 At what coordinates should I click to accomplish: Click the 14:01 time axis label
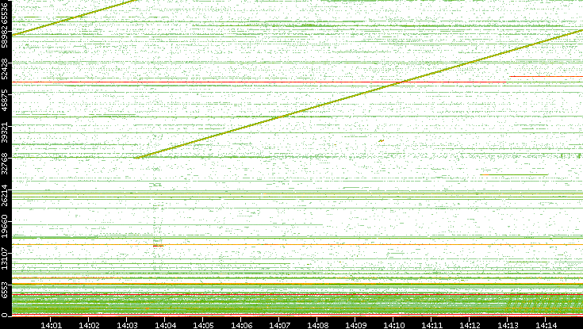(51, 325)
